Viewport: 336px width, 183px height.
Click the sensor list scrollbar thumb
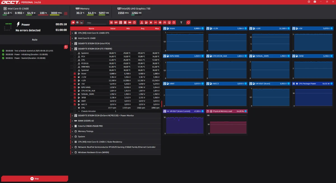162,104
